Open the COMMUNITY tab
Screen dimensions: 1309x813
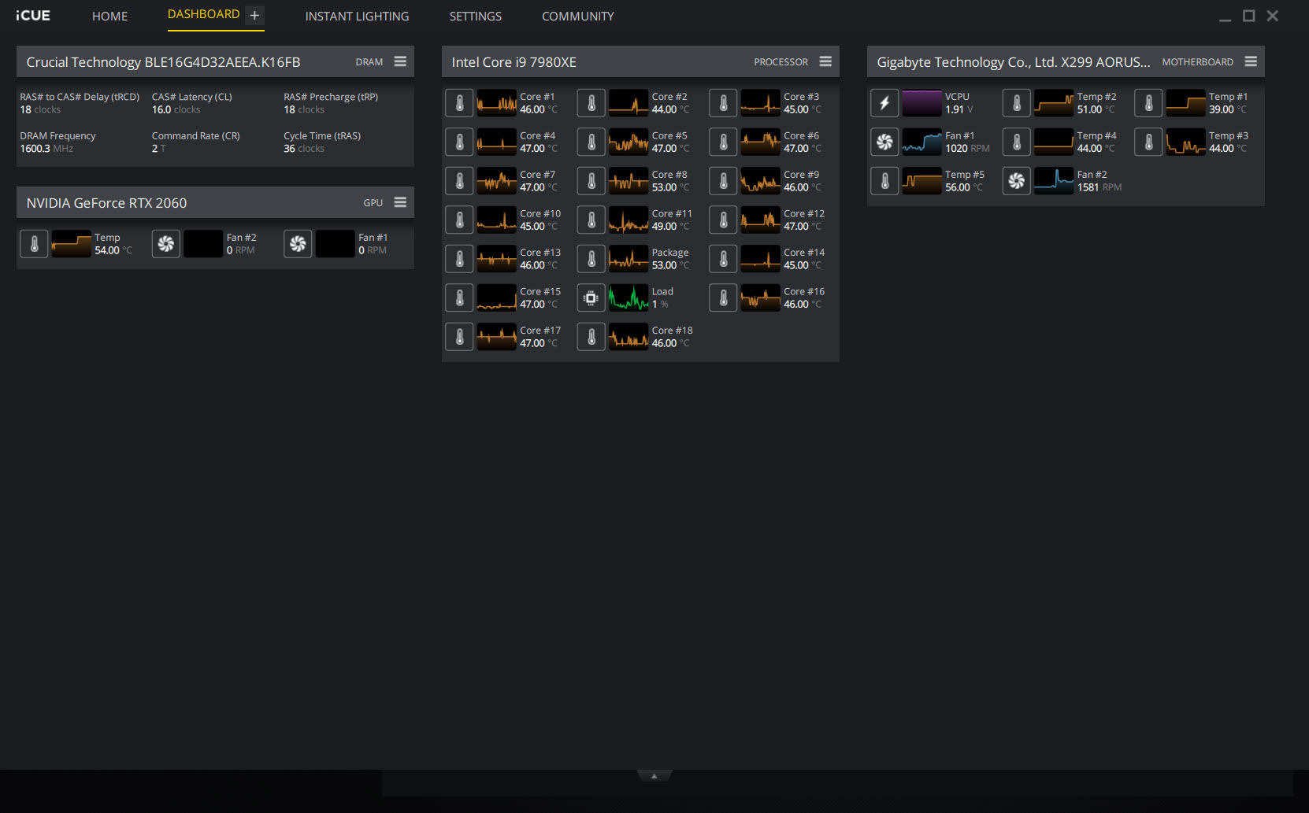coord(577,16)
